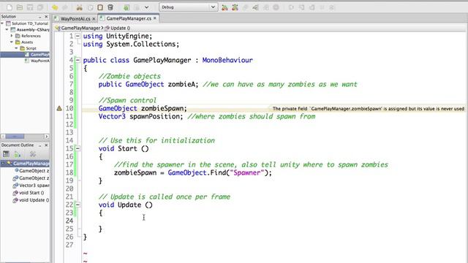468x263 pixels.
Task: Collapse the Start method fold at line 15
Action: pyautogui.click(x=78, y=148)
